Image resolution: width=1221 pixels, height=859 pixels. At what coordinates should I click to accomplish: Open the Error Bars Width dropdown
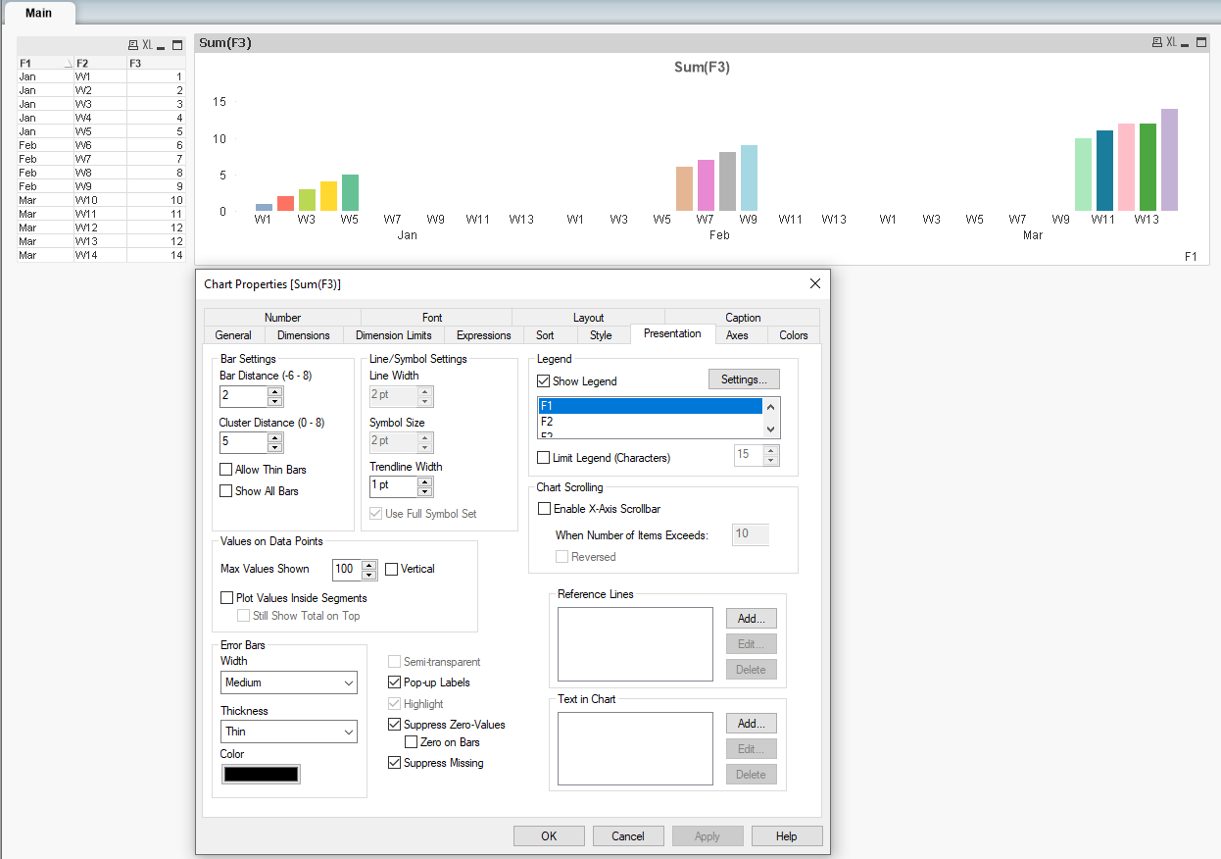pos(289,682)
